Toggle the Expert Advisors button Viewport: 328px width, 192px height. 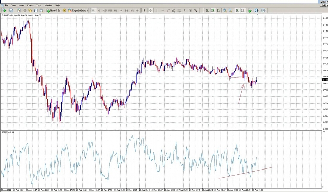point(78,10)
